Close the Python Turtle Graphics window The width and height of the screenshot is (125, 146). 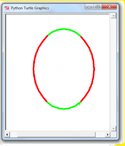tap(109, 7)
